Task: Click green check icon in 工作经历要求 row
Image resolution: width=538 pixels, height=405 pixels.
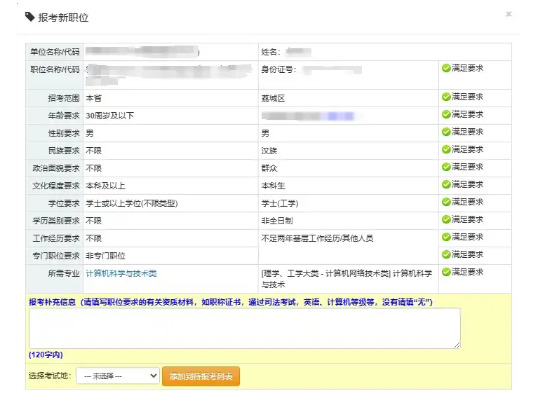Action: tap(445, 238)
